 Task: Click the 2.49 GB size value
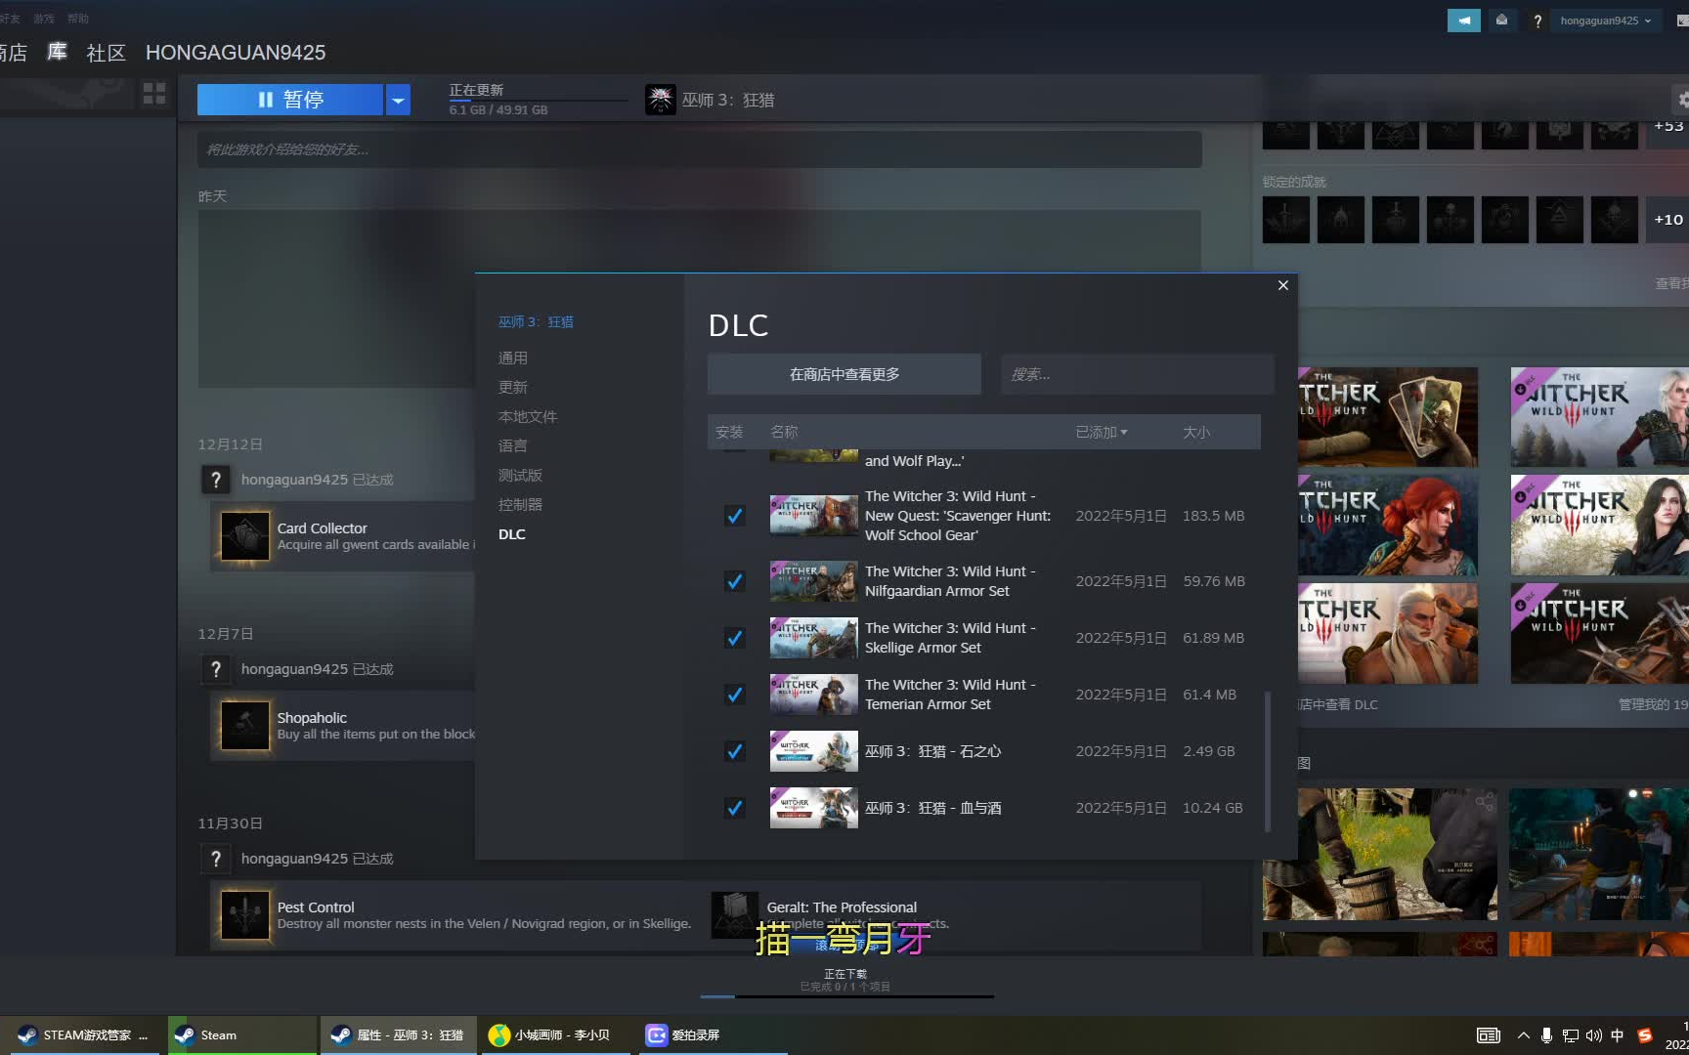1209,751
